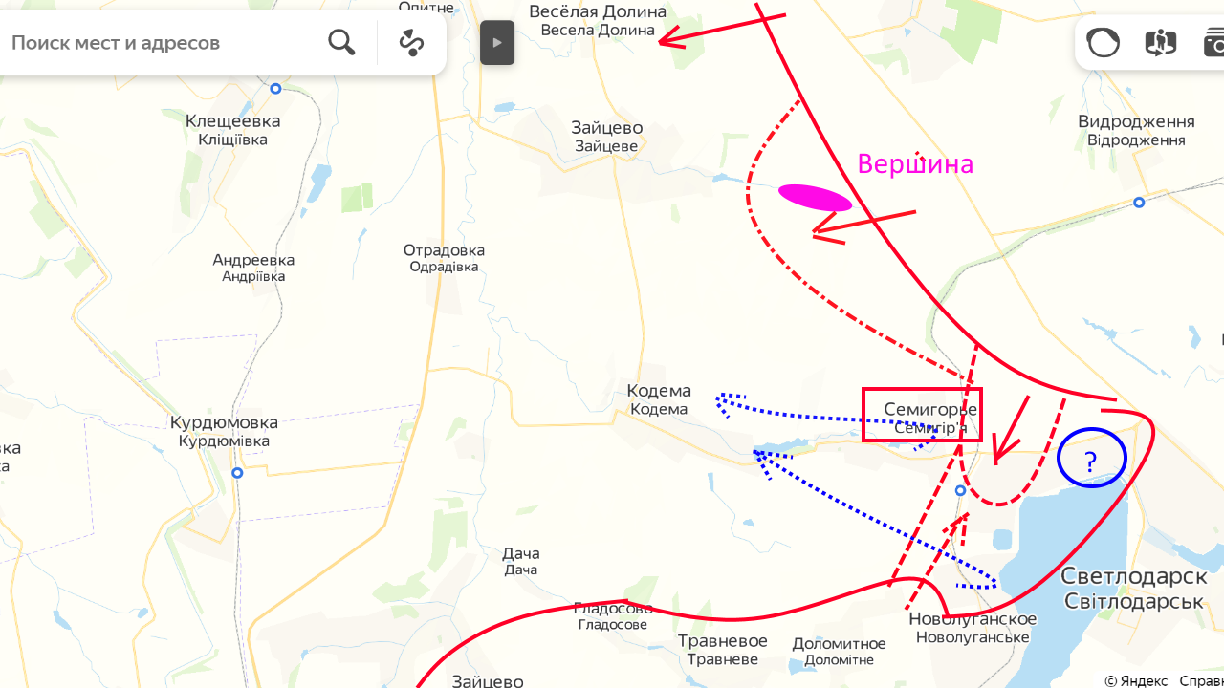Enable street panoramas icon

[1160, 43]
